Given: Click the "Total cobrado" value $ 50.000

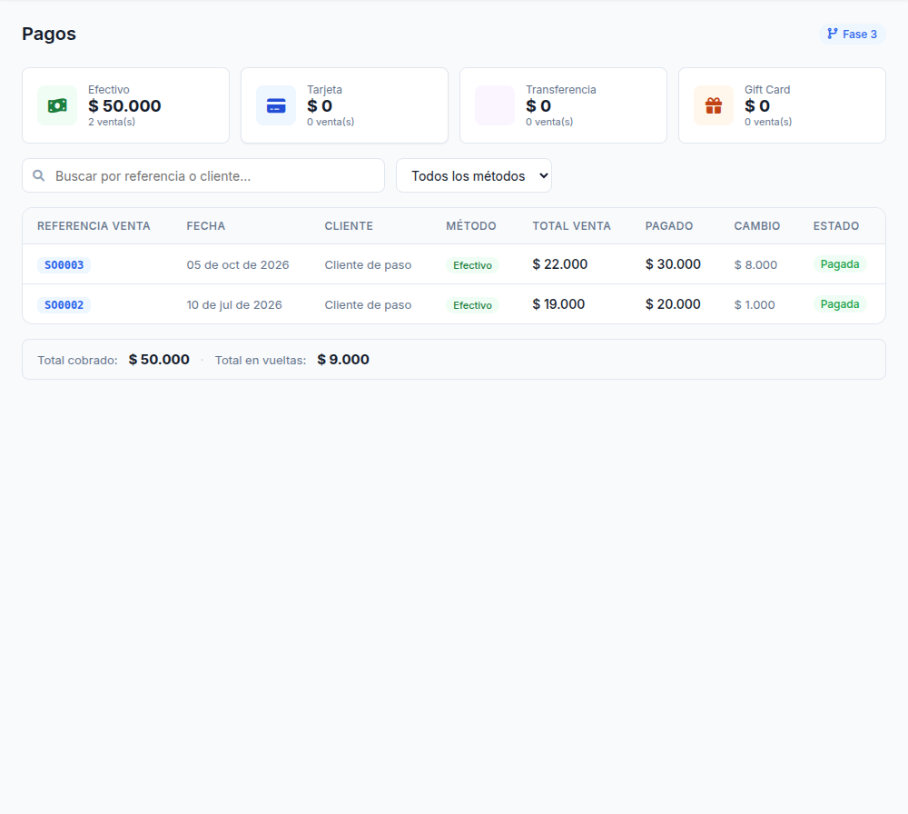Looking at the screenshot, I should [x=159, y=359].
